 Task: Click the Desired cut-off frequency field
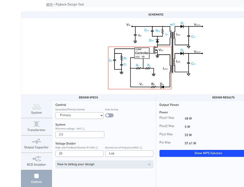tap(129, 153)
